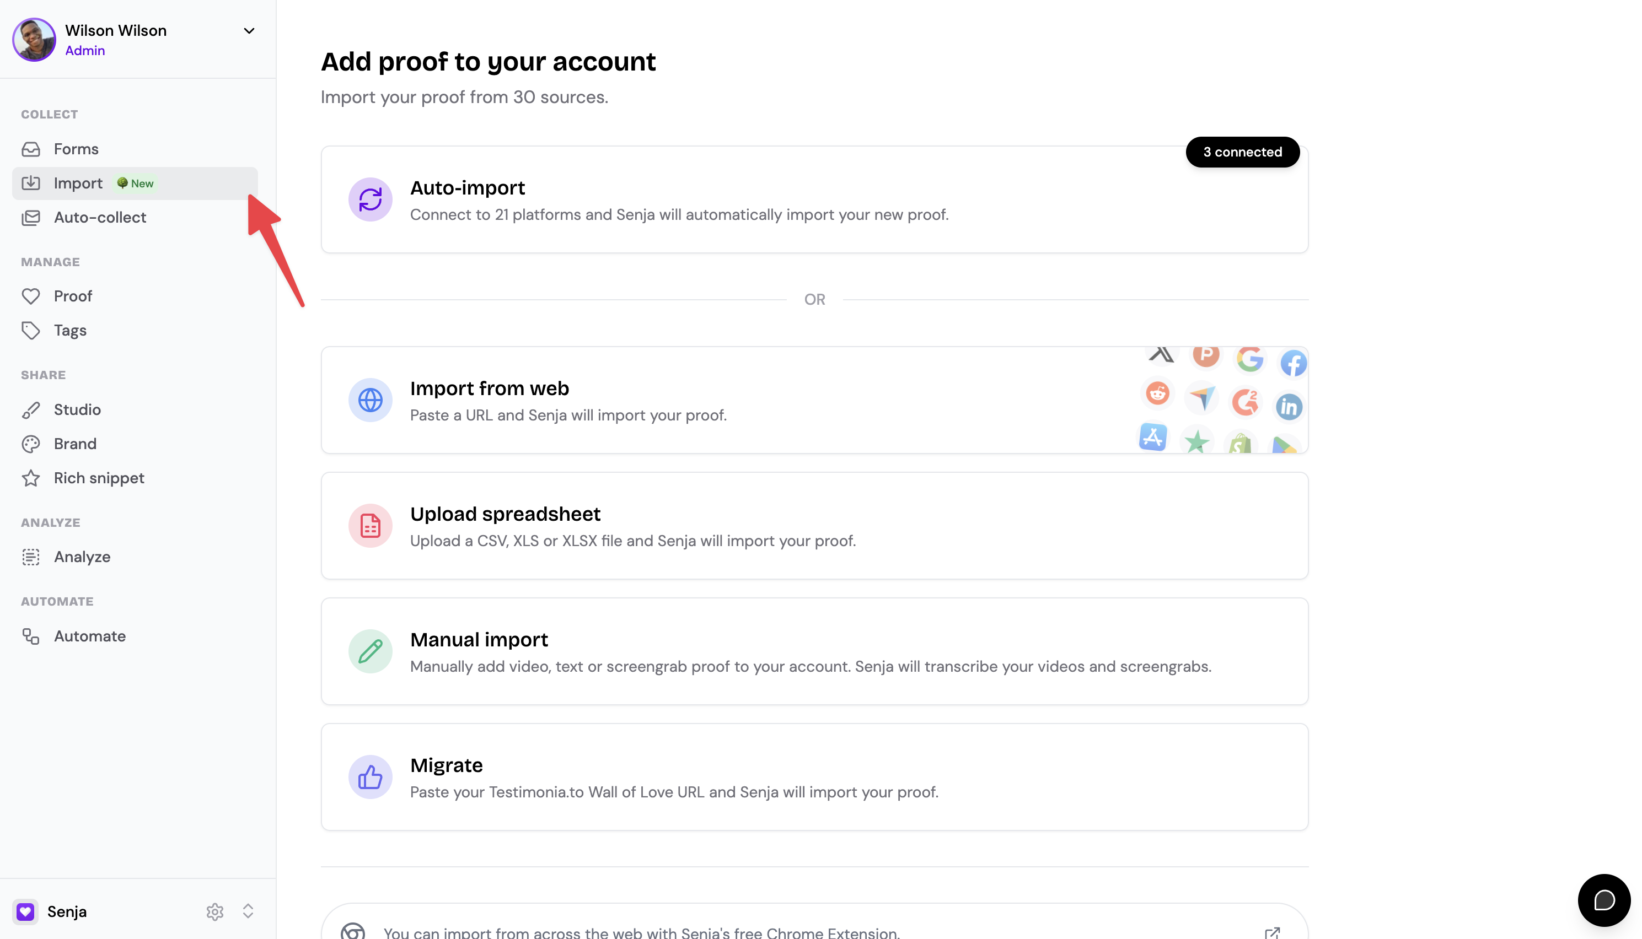1642x939 pixels.
Task: Click the Wilson Wilson profile avatar
Action: click(34, 39)
